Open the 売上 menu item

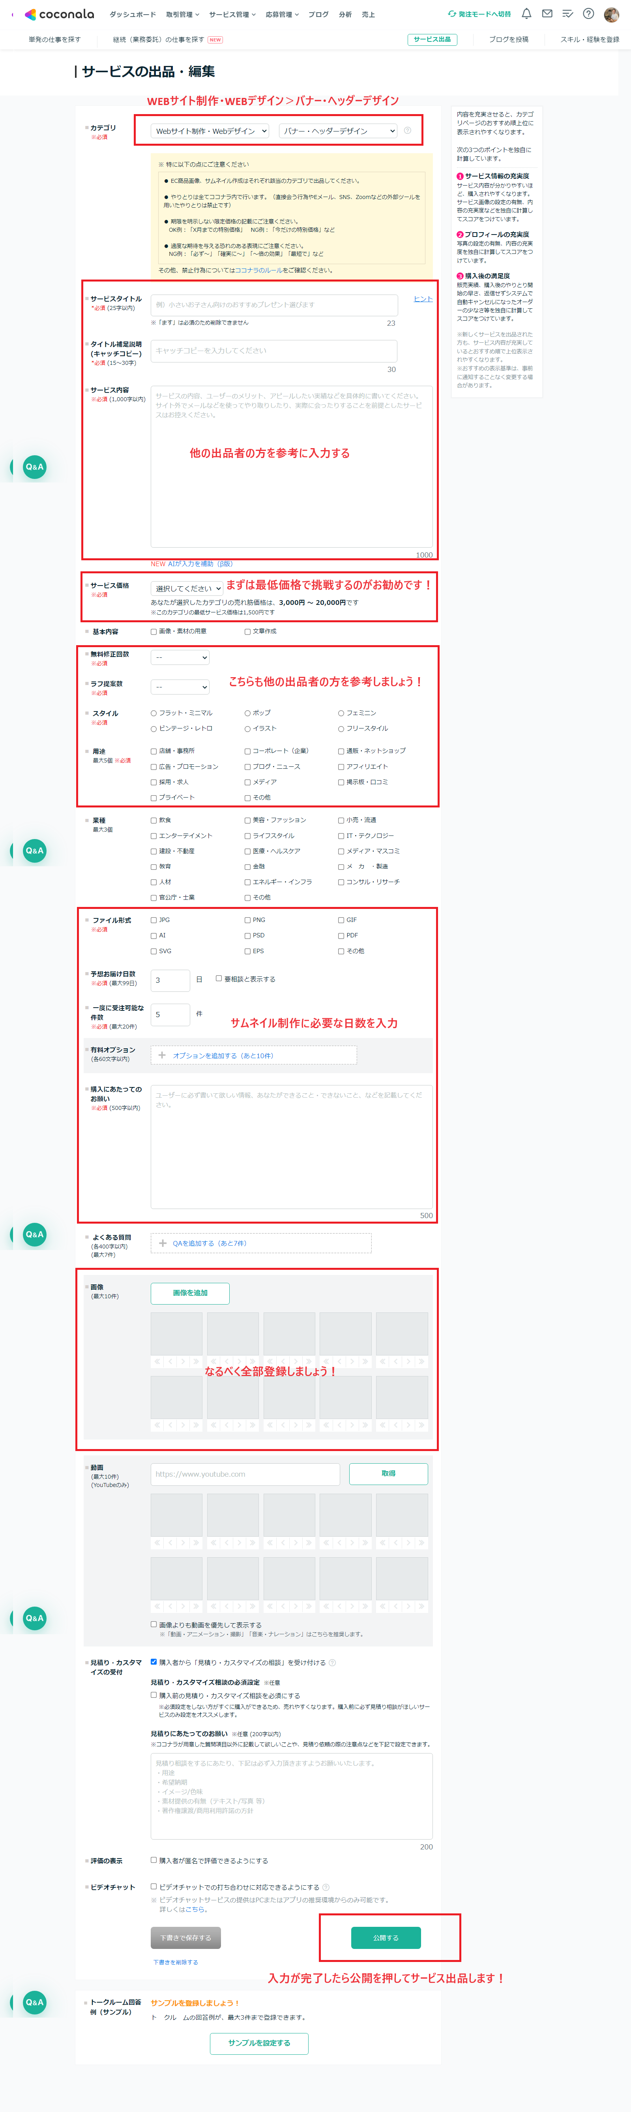pos(368,15)
